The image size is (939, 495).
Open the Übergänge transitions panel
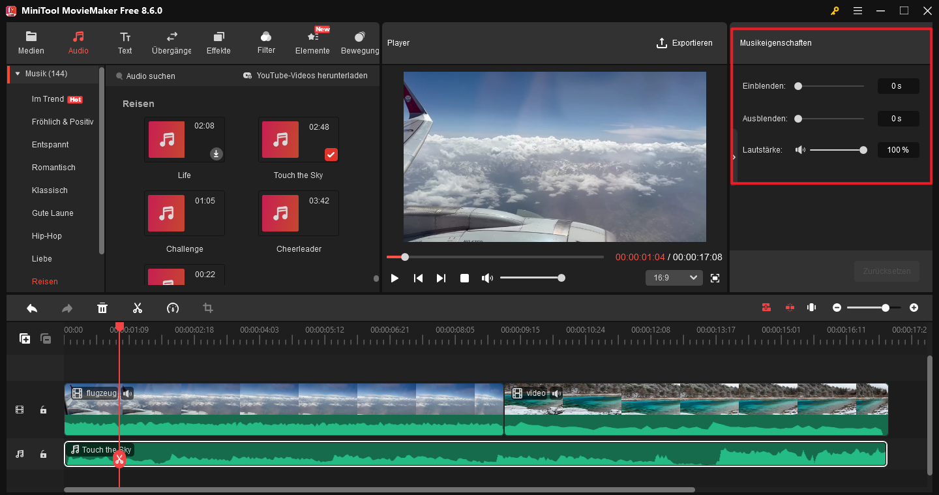click(171, 42)
